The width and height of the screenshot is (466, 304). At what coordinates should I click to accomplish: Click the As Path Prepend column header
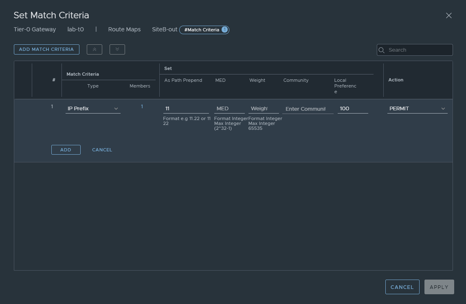coord(183,80)
